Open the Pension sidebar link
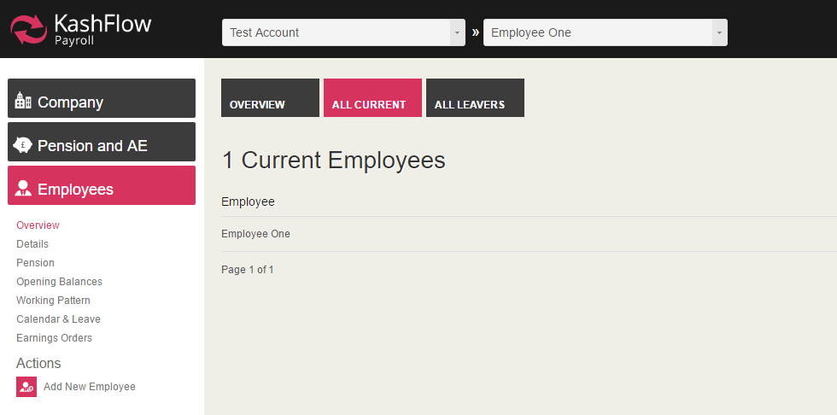 coord(35,263)
